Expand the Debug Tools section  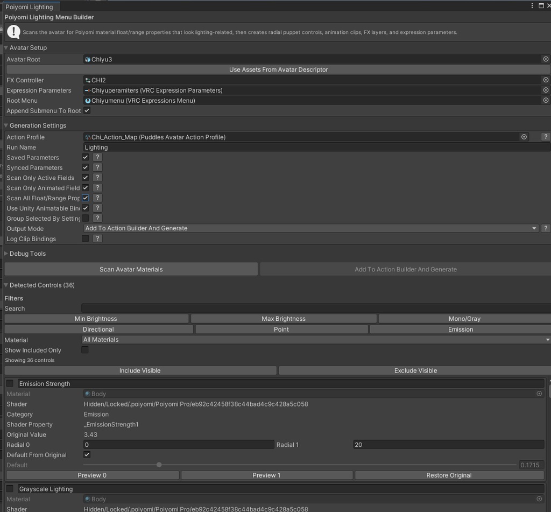click(x=6, y=254)
